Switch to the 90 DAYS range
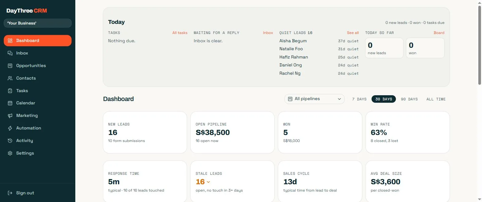Viewport: 482px width, 202px height. click(x=409, y=99)
